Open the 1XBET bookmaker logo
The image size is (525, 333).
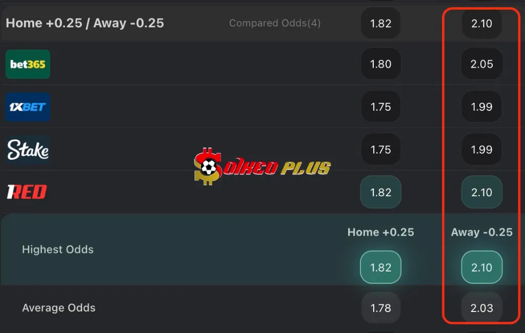(28, 107)
